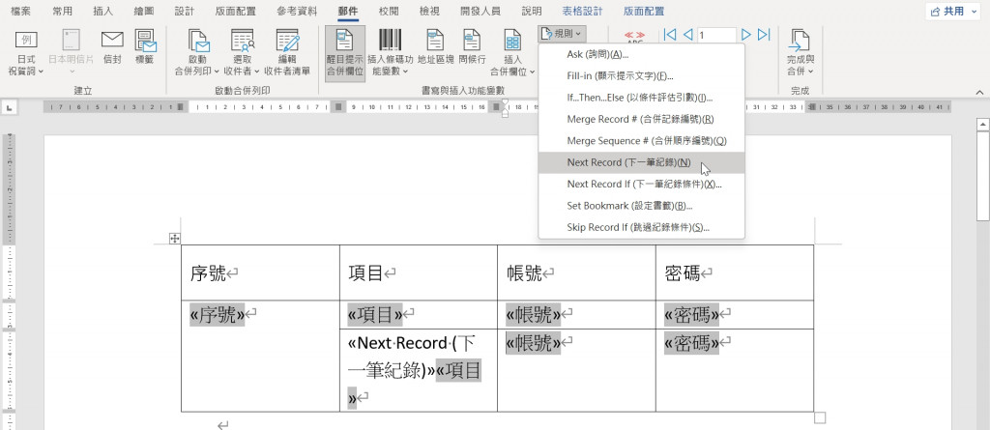Click the vertical scrollbar thumb
Image resolution: width=990 pixels, height=430 pixels.
click(982, 177)
